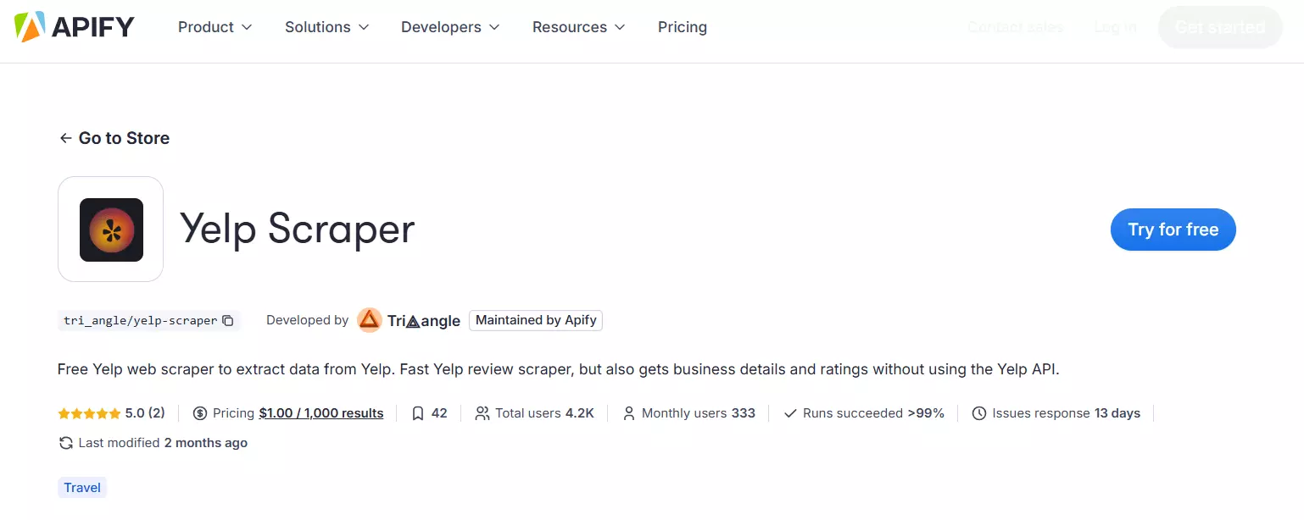The width and height of the screenshot is (1304, 520).
Task: Click the five-star rating icons
Action: click(89, 414)
